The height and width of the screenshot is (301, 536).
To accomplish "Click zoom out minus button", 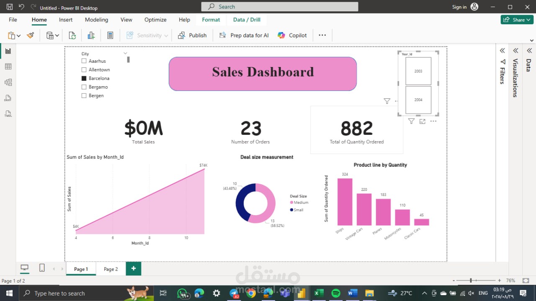I will [454, 280].
